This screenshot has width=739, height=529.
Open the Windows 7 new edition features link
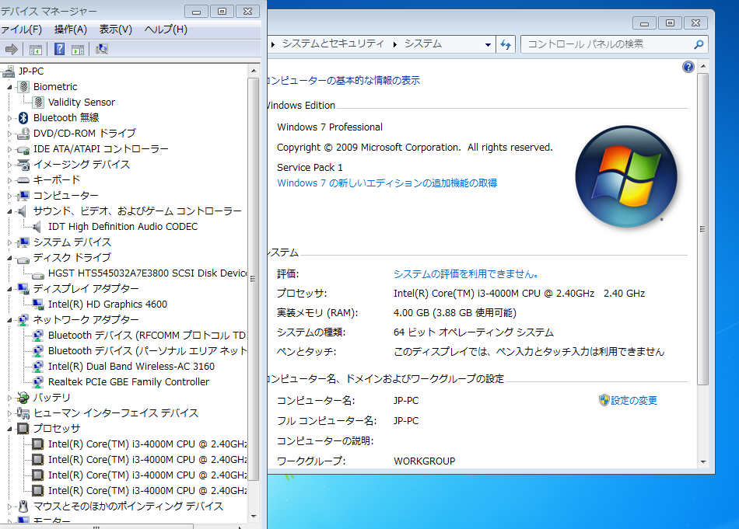[387, 183]
